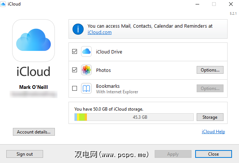Screen dimensions: 239x163
Task: Click the Photos flower icon
Action: click(86, 70)
